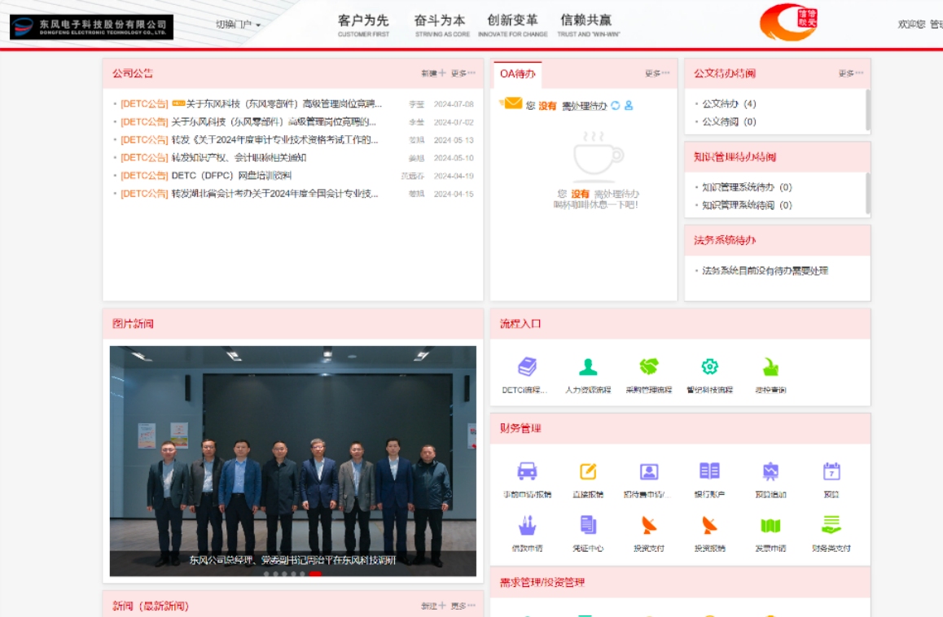Switch to the OA待办 tab

(518, 74)
